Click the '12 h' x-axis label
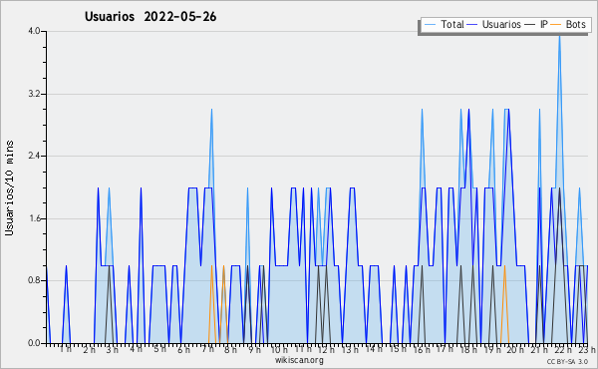598x369 pixels. (x=326, y=349)
